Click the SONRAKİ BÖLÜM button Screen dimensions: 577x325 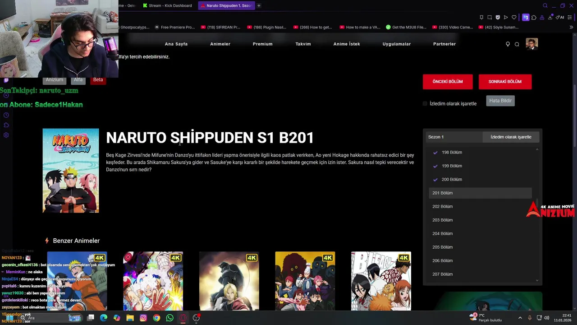(x=505, y=82)
